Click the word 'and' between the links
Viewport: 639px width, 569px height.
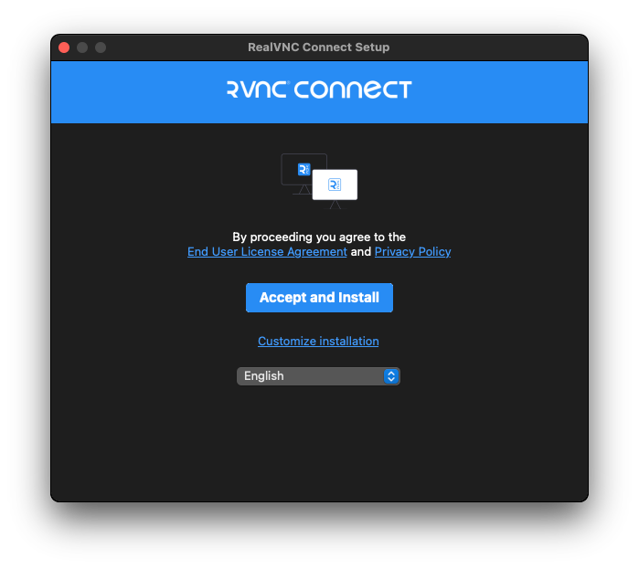coord(361,251)
